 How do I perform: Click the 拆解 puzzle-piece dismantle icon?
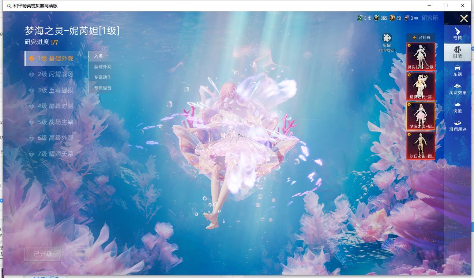click(387, 38)
